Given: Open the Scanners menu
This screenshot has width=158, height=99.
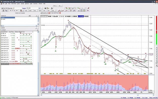Looking at the screenshot, I should 35,4.
